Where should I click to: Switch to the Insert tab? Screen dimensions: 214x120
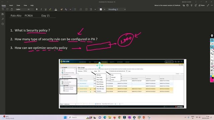click(11, 5)
